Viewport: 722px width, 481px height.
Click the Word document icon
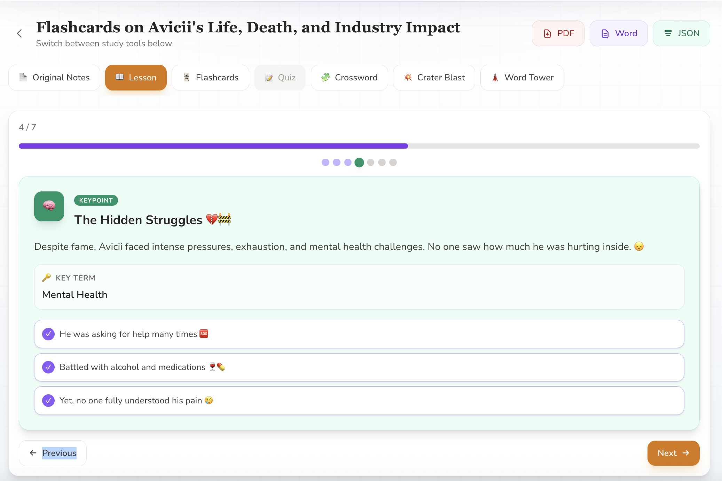[x=605, y=33]
